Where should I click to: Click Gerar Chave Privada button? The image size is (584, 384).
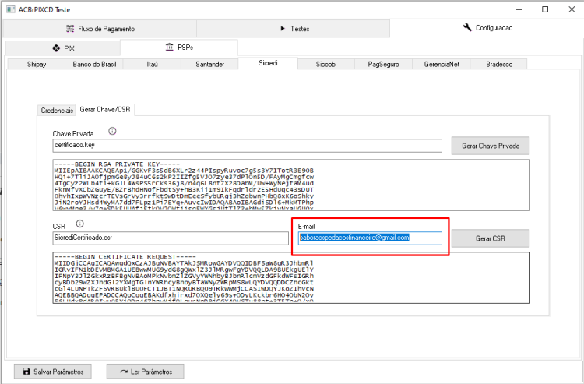point(490,146)
